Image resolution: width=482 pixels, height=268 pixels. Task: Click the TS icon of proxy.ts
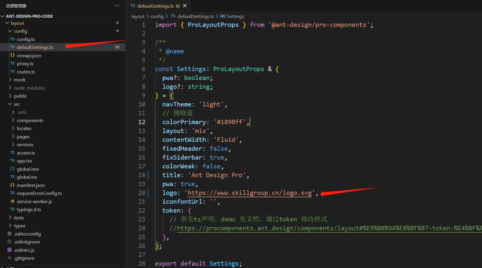point(12,63)
